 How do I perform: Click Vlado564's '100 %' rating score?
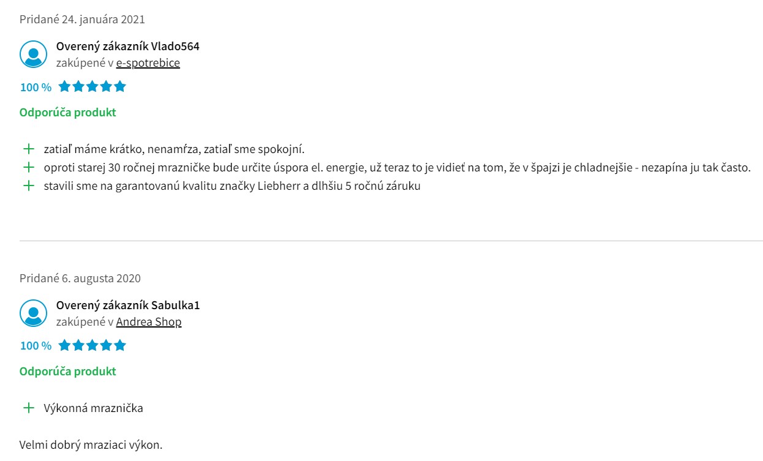coord(36,87)
